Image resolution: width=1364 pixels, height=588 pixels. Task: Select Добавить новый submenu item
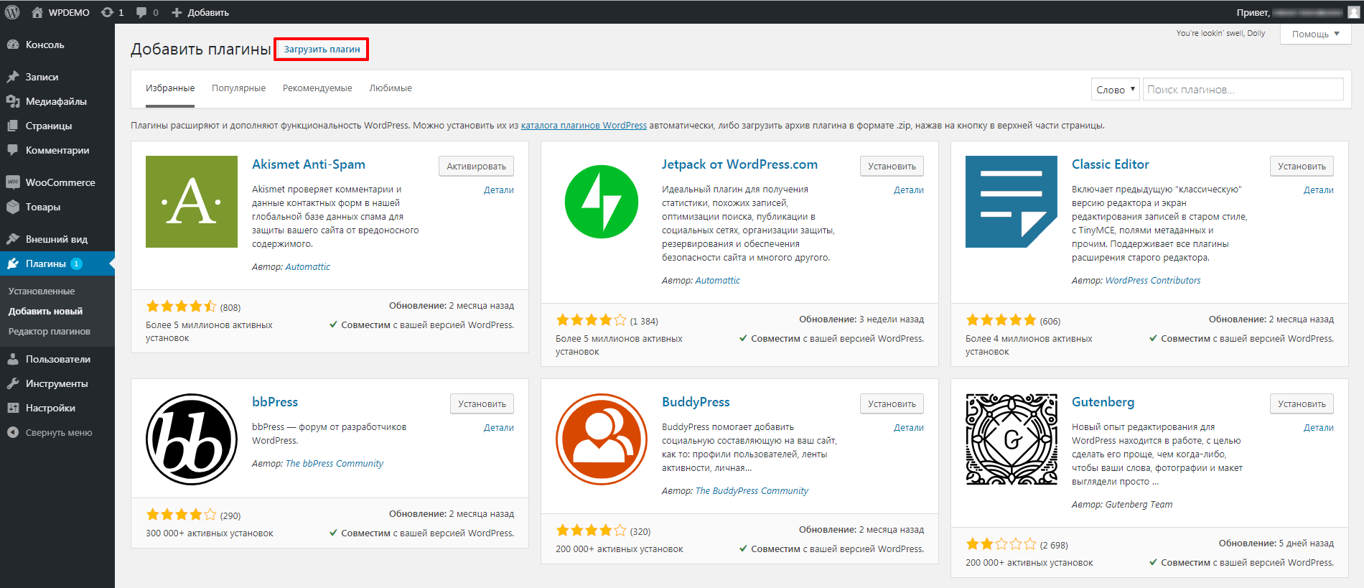click(x=45, y=311)
